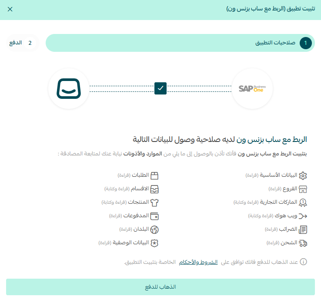Click the store icon for الفروع
The image size is (321, 300).
click(303, 189)
